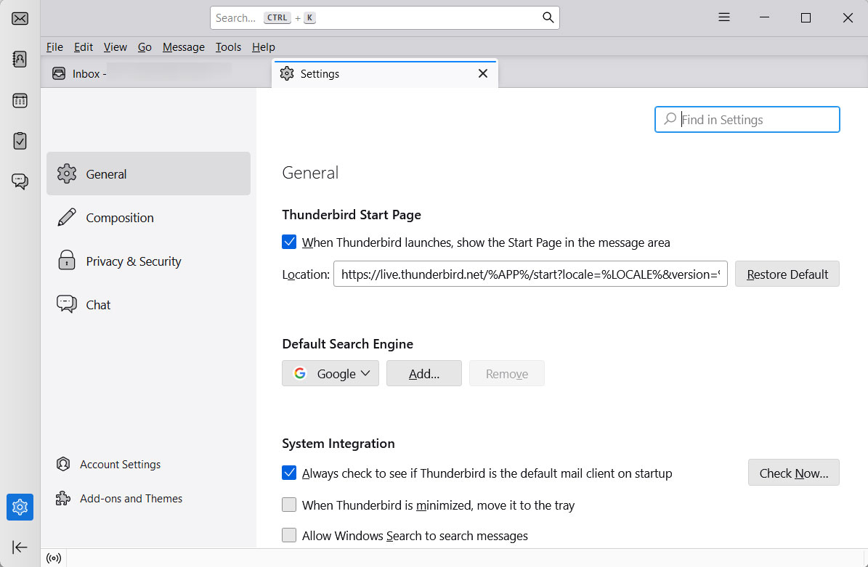The image size is (868, 567).
Task: Open the Tools menu
Action: [228, 47]
